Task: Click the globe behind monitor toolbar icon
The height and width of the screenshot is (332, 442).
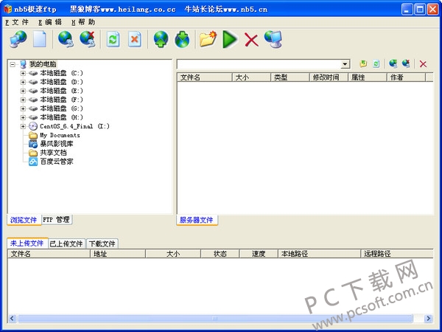Action: 273,39
